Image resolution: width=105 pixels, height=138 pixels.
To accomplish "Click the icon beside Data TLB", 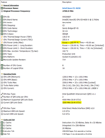I will tap(2, 134).
